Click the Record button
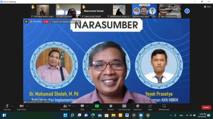213x119 pixels. pos(111,107)
